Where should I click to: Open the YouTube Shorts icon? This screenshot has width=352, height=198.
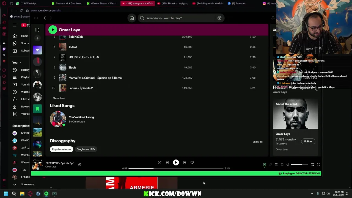coord(15,43)
